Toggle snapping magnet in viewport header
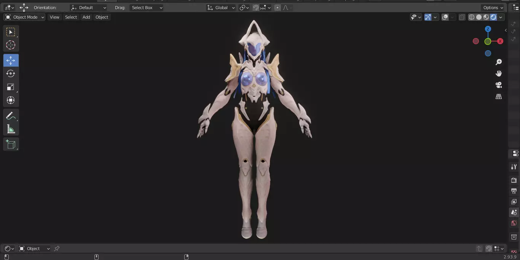 pos(256,8)
